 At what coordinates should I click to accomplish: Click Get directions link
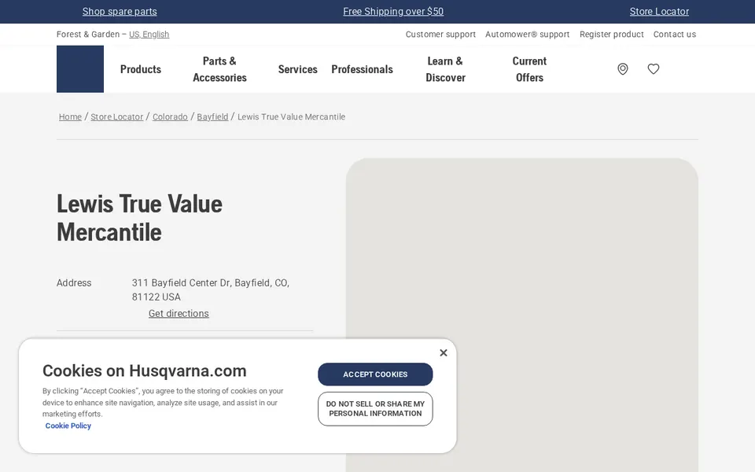tap(179, 314)
